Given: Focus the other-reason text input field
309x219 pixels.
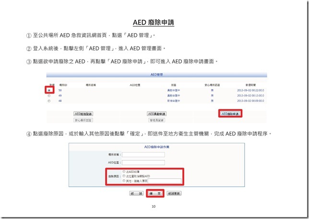Looking at the screenshot, I should (165, 181).
